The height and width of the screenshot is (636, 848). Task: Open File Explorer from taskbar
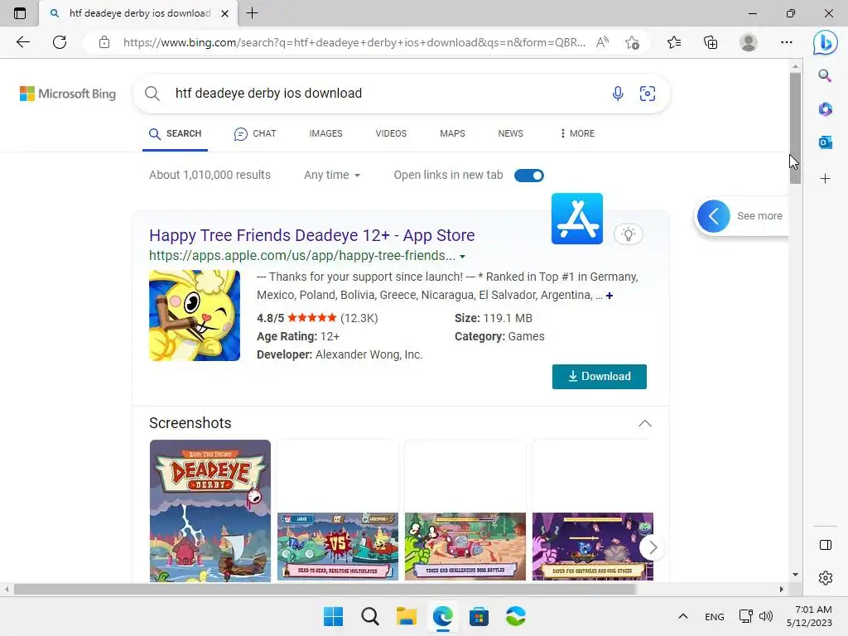406,616
